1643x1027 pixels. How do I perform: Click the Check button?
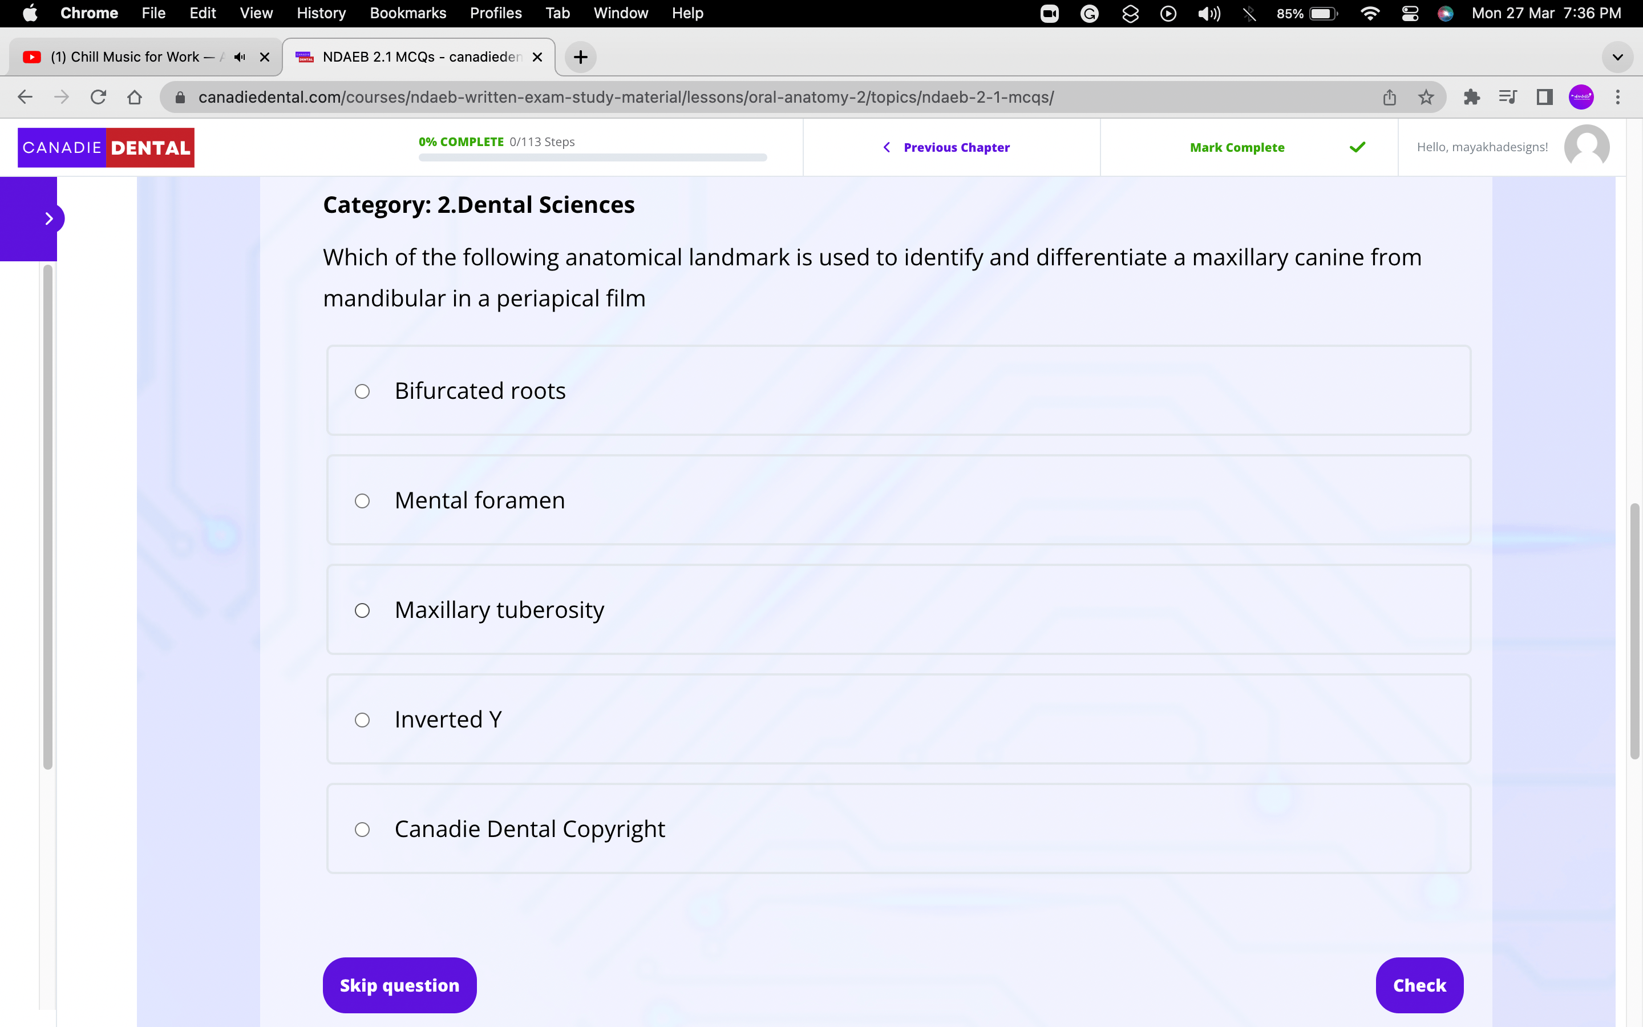coord(1419,984)
